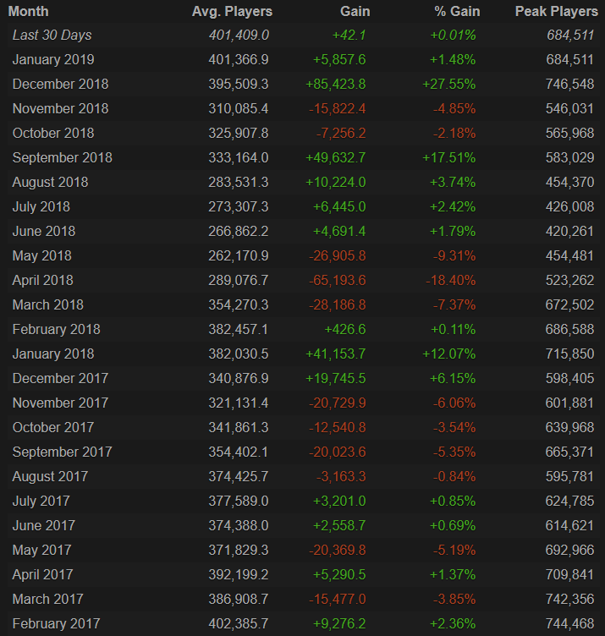Click the gain value +3,201.0
The image size is (605, 636).
[x=339, y=501]
